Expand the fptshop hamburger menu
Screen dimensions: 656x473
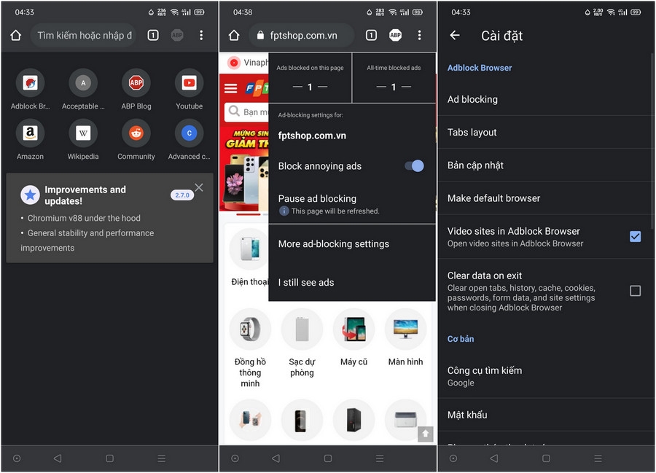(232, 87)
